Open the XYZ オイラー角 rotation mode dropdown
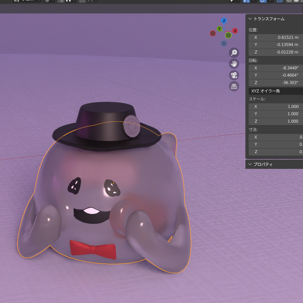Image resolution: width=303 pixels, height=303 pixels. [x=276, y=91]
